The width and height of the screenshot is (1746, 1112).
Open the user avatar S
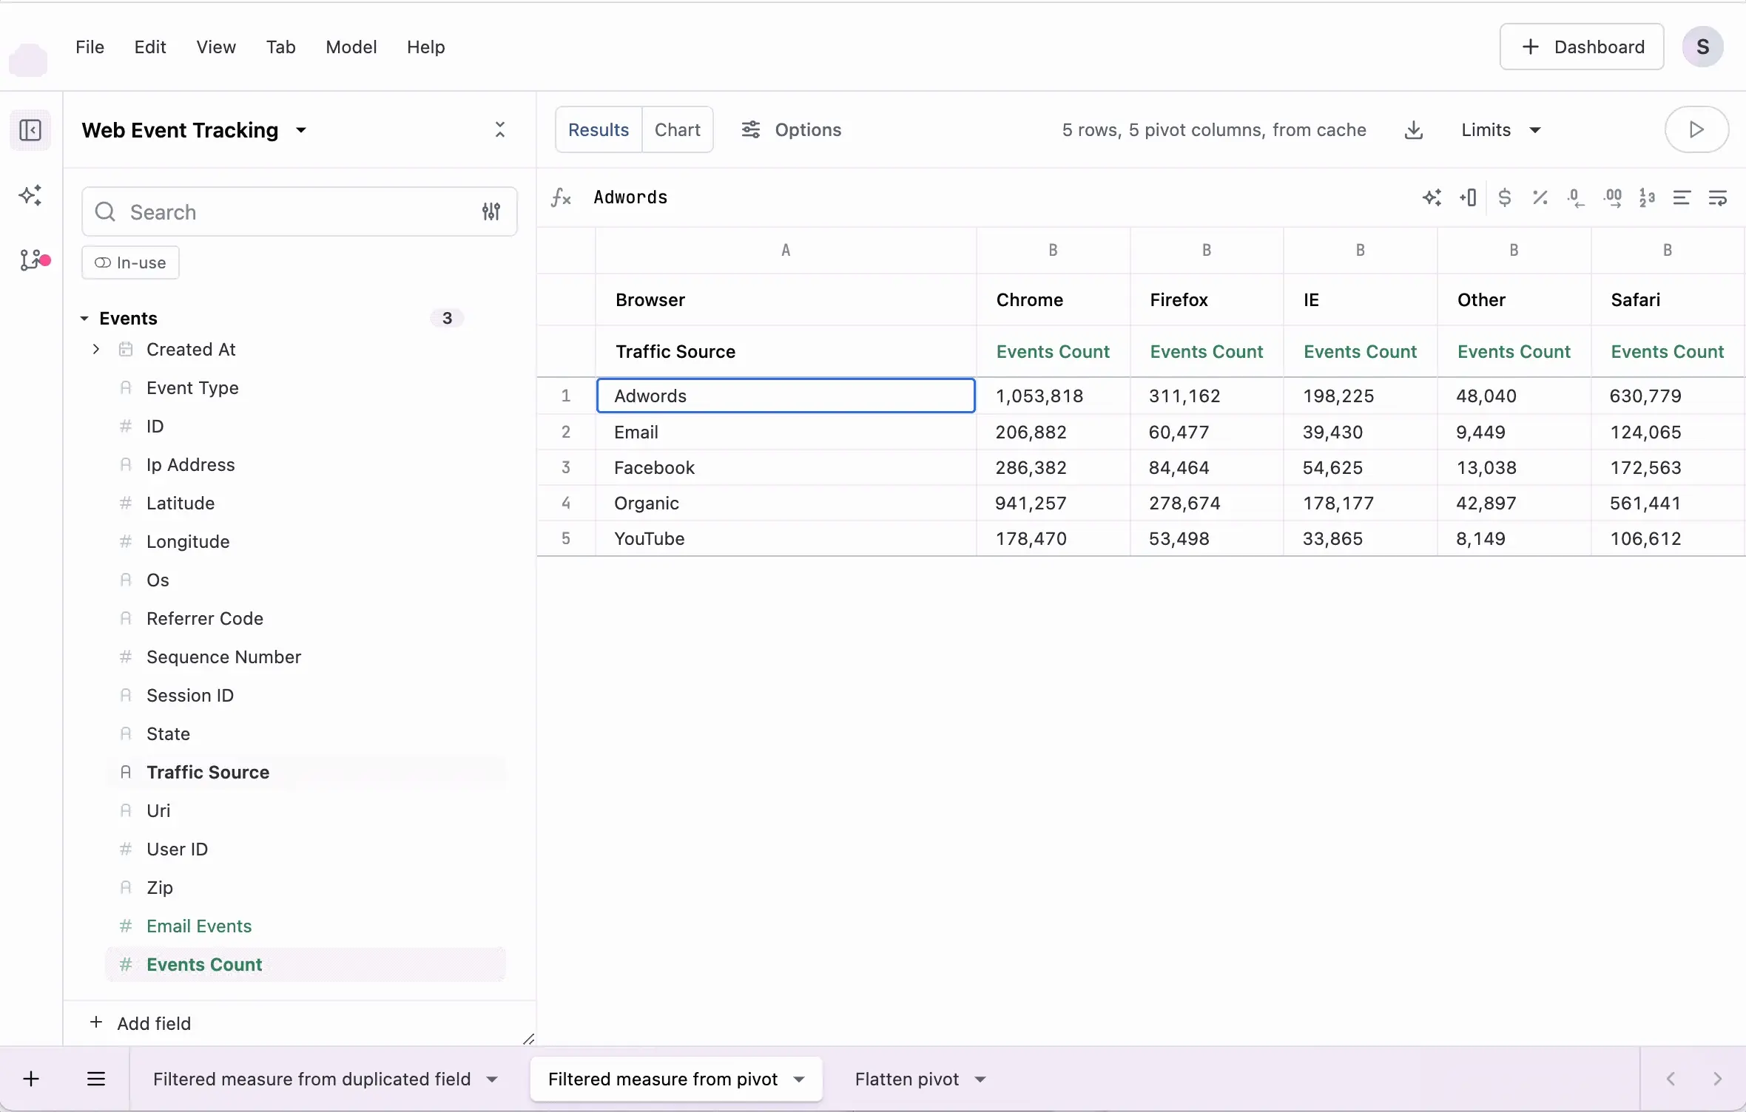(x=1702, y=47)
